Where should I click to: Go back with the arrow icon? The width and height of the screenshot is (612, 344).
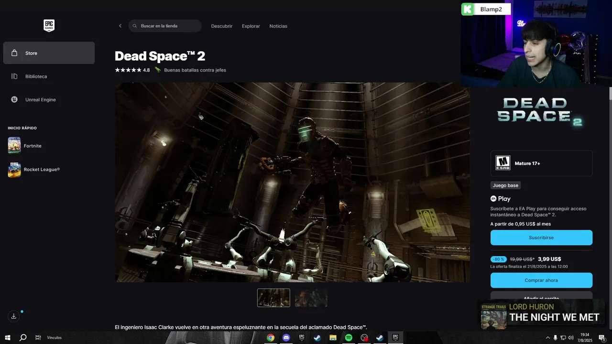coord(120,26)
